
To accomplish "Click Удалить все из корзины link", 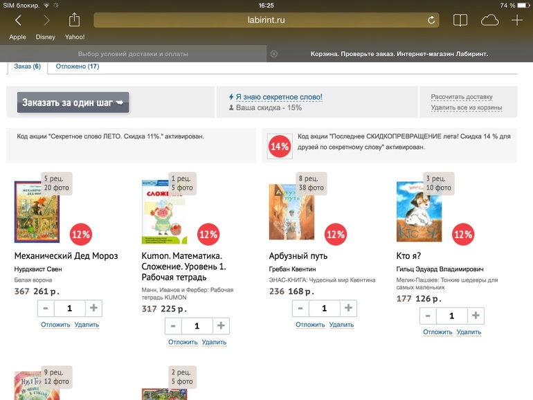I will (x=466, y=108).
